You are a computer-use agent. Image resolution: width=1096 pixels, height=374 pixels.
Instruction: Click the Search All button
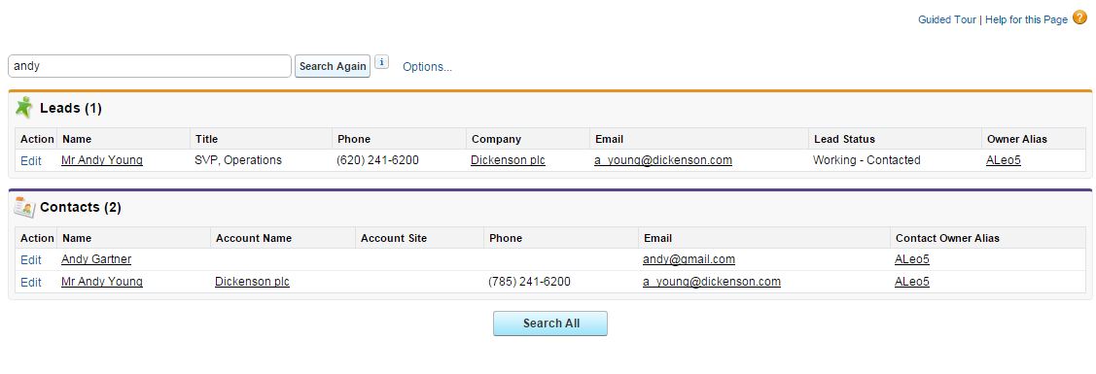(x=550, y=323)
